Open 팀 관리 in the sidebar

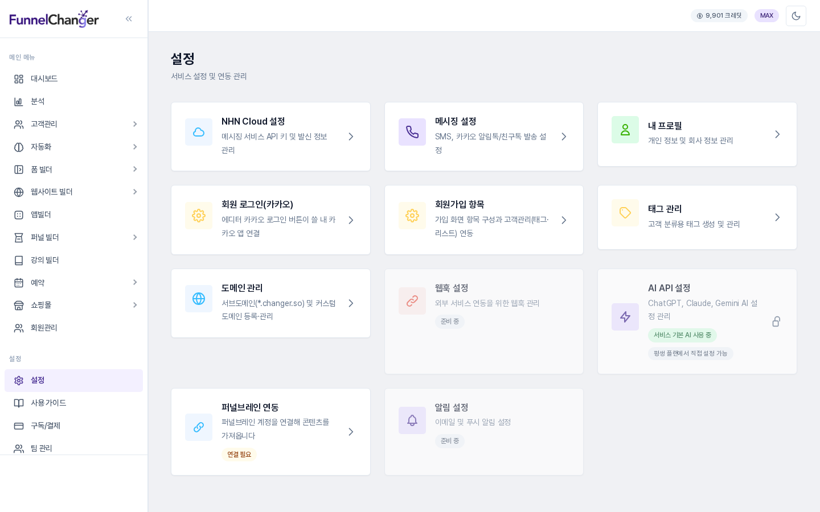73,448
